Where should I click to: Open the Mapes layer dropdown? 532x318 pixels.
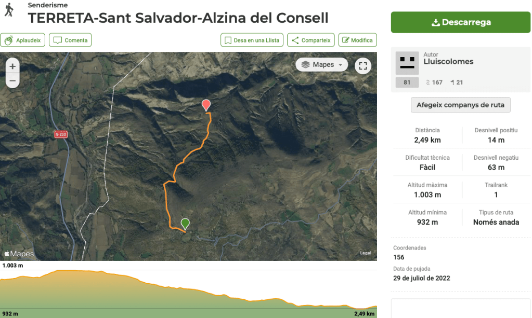coord(322,65)
